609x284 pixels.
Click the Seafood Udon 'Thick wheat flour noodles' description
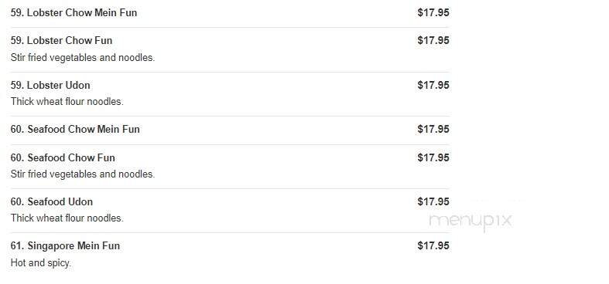tap(67, 218)
